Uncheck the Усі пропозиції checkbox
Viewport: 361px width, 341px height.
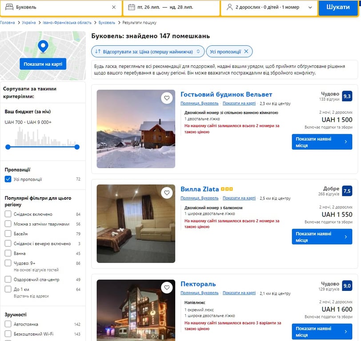(8, 179)
